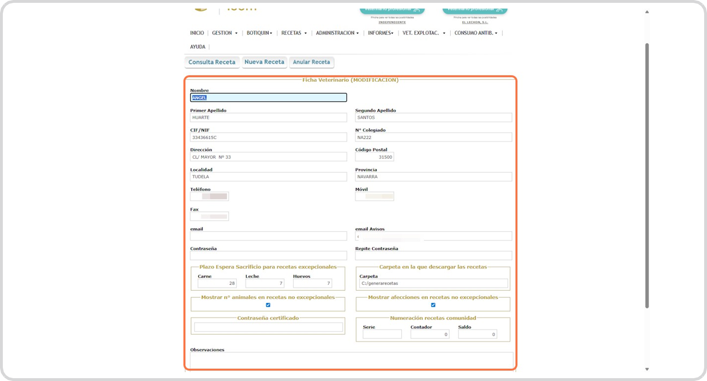Click the Anular Receta button
Image resolution: width=707 pixels, height=381 pixels.
311,62
